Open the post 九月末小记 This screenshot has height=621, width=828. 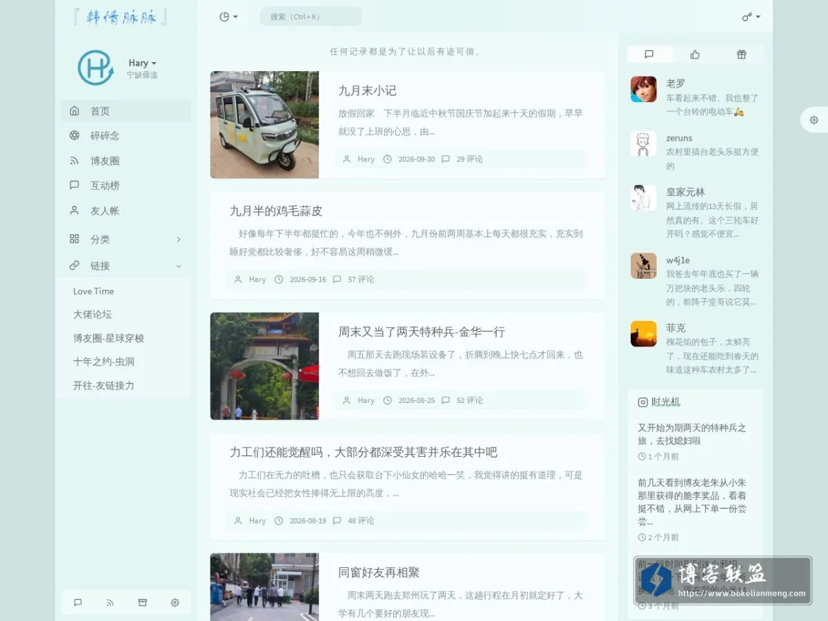click(367, 90)
